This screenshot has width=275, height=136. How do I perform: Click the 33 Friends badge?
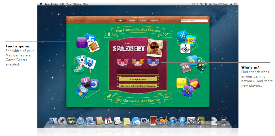pos(153,63)
